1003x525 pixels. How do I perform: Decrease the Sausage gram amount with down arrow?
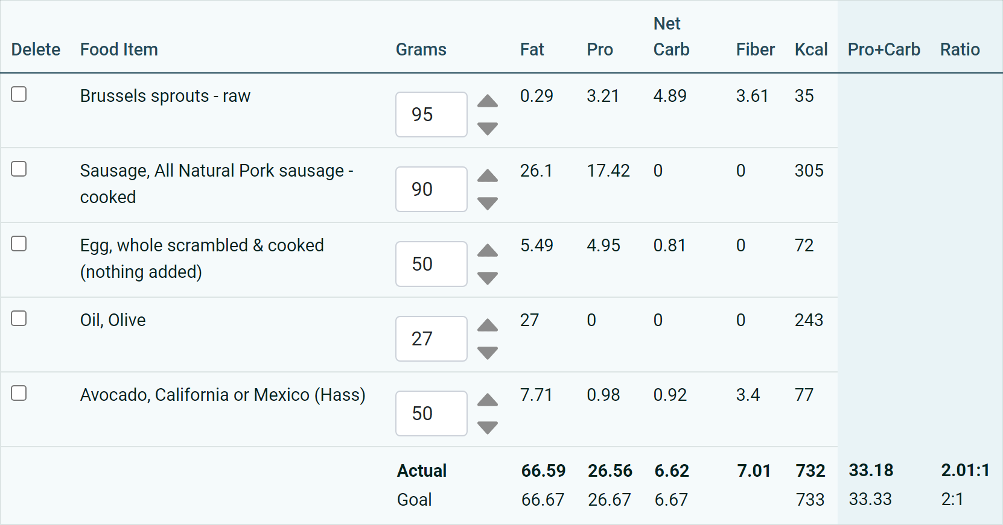tap(488, 204)
